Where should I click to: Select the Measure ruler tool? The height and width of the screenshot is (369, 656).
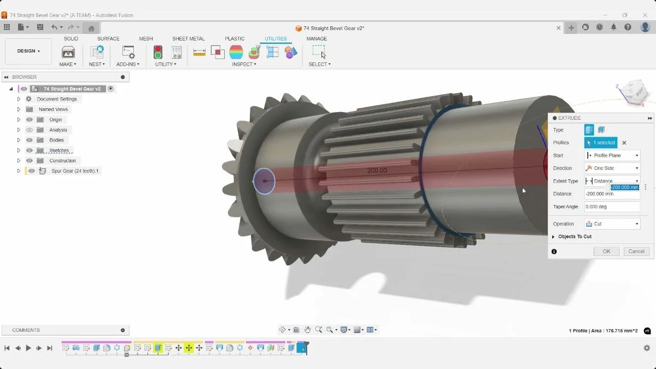coord(200,52)
